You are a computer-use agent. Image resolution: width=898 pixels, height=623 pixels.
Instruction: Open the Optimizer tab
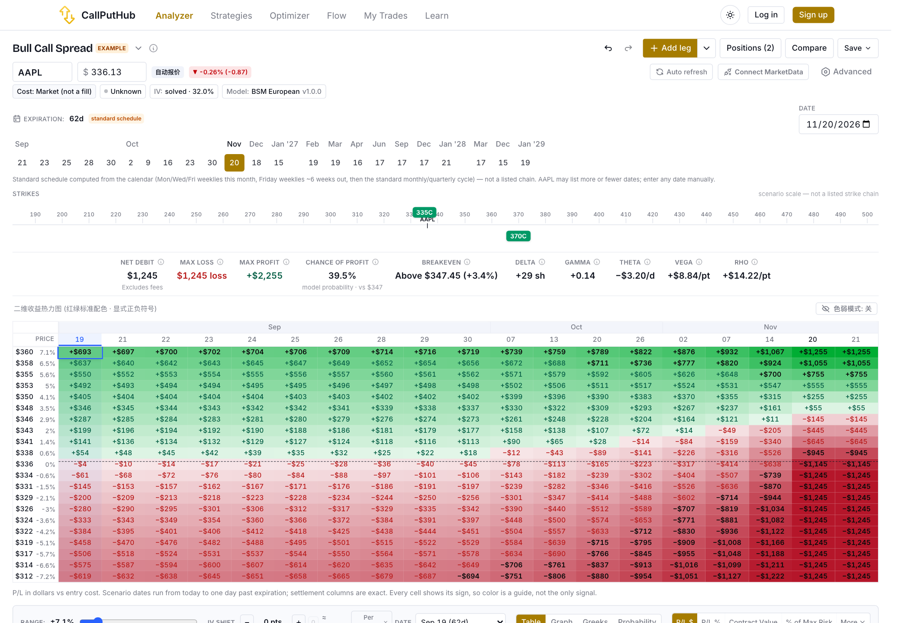coord(289,15)
